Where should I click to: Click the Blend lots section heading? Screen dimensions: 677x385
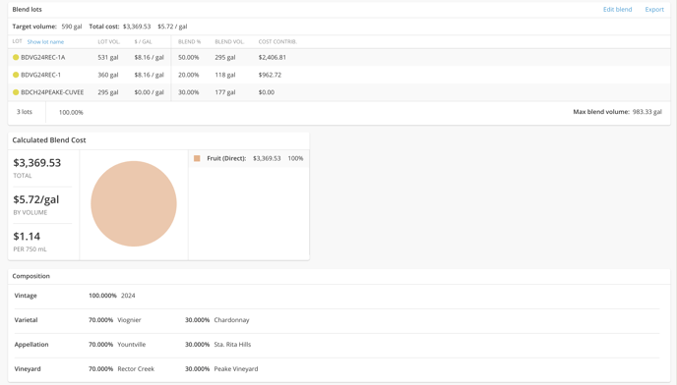pyautogui.click(x=28, y=10)
